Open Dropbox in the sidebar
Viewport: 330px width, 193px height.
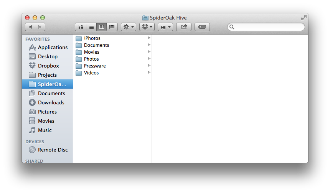(48, 66)
